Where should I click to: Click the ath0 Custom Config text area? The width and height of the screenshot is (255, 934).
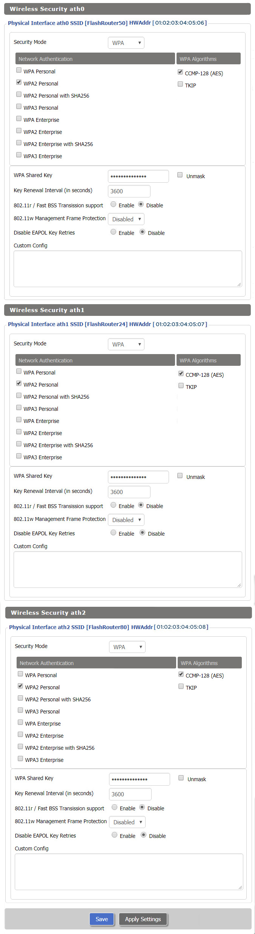(127, 269)
